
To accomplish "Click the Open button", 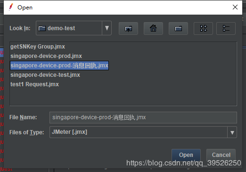I will [186, 155].
